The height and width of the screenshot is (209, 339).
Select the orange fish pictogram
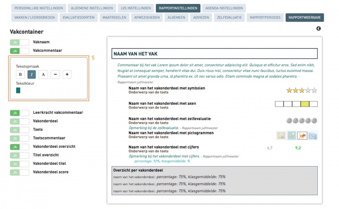[x=302, y=136]
